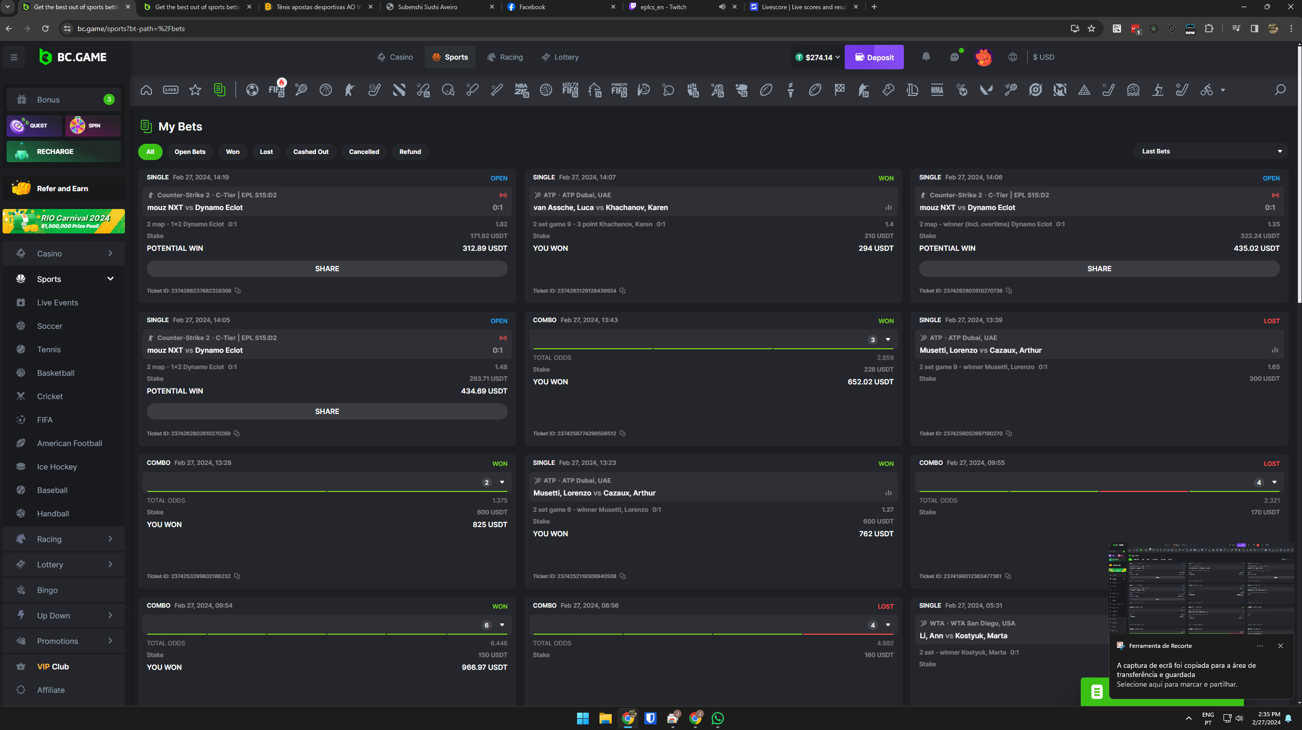Open WhatsApp in the taskbar
Image resolution: width=1302 pixels, height=730 pixels.
[x=718, y=718]
